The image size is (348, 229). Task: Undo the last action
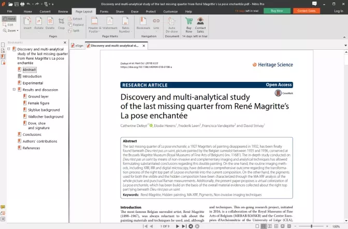pyautogui.click(x=28, y=4)
